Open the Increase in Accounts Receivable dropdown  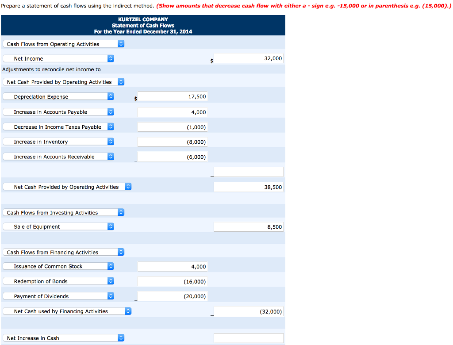tap(58, 157)
